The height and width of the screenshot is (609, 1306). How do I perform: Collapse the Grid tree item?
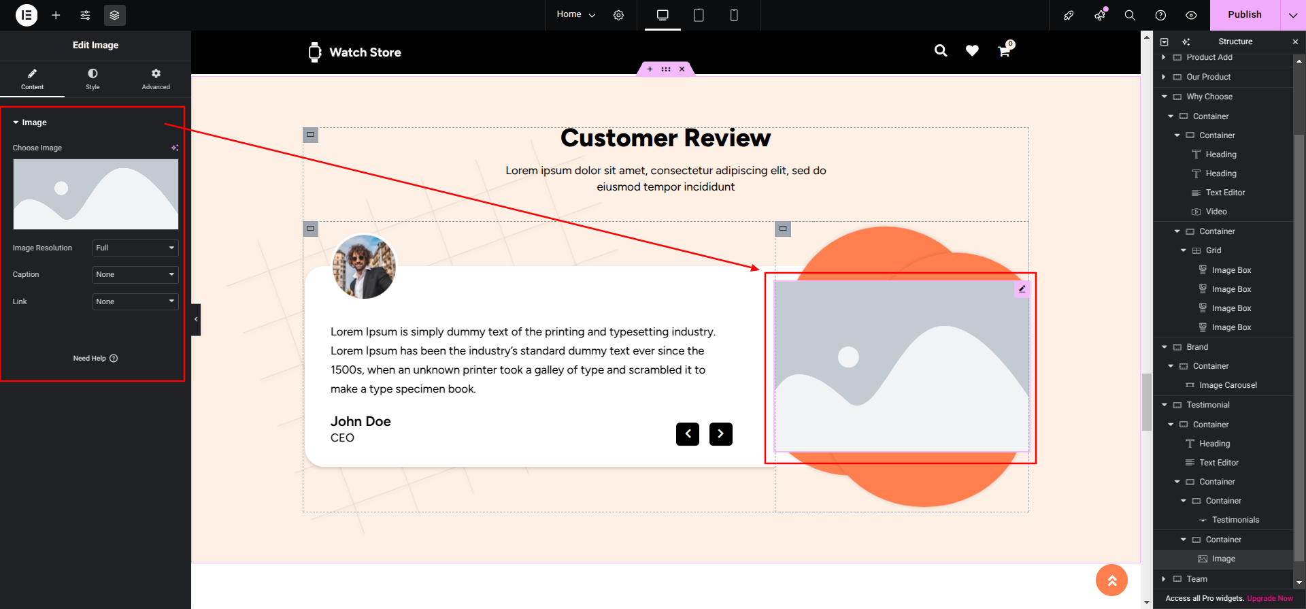1184,250
